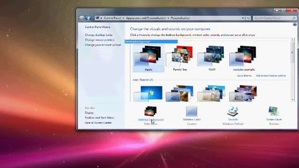Click the themes list scrollbar thumb
Image resolution: width=299 pixels, height=168 pixels.
coord(293,52)
